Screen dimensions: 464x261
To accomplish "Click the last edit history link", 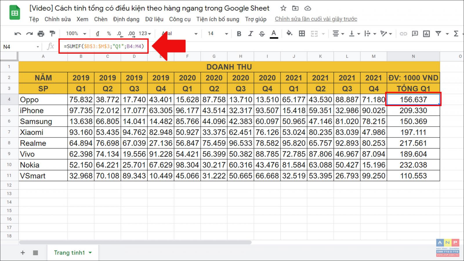I will (x=316, y=19).
